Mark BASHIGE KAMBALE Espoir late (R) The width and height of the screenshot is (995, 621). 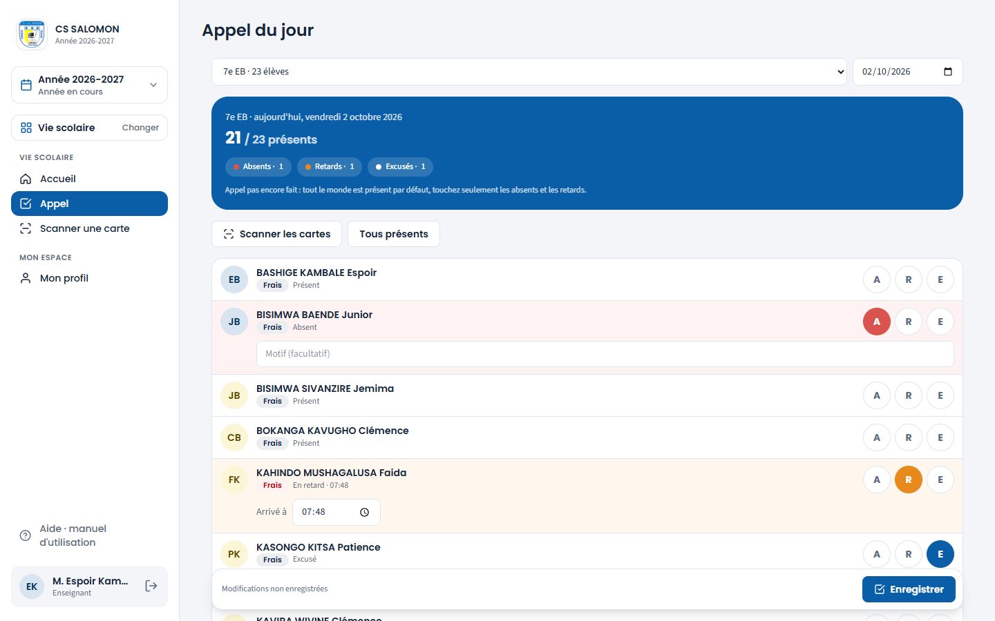pyautogui.click(x=909, y=279)
